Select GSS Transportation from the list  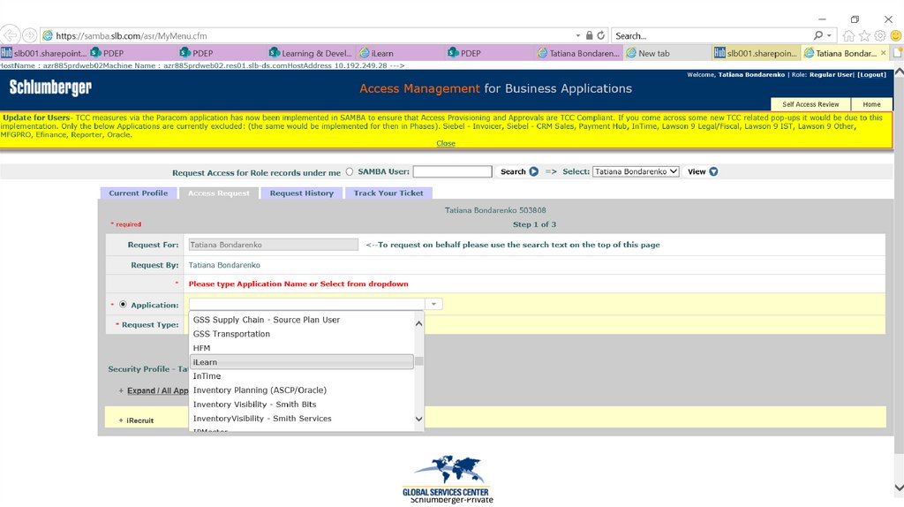pyautogui.click(x=302, y=334)
